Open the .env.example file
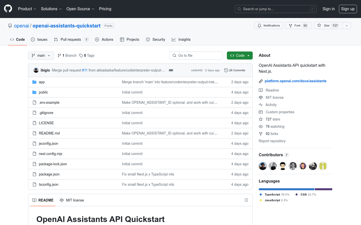The height and width of the screenshot is (225, 361). pos(49,102)
